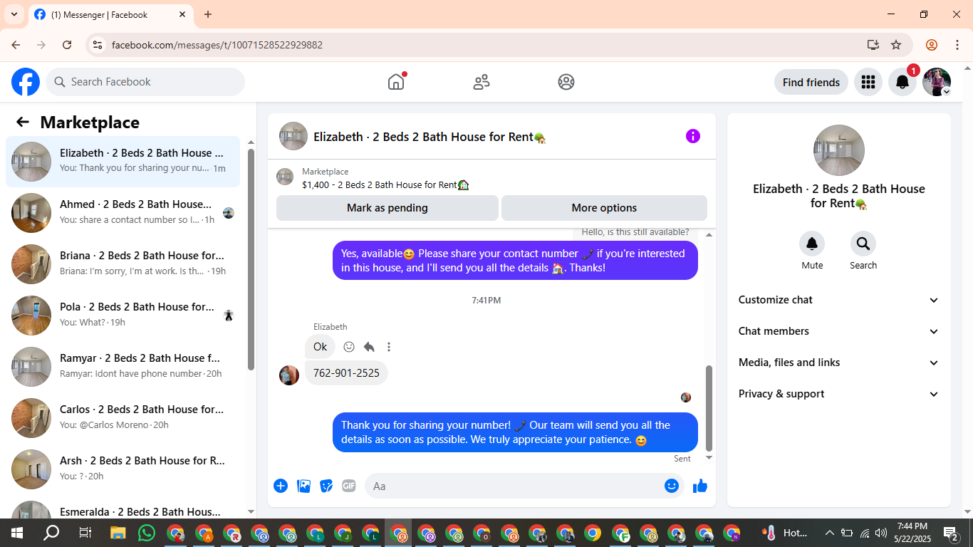Mute the conversation with the bell icon
The width and height of the screenshot is (973, 547).
[812, 244]
